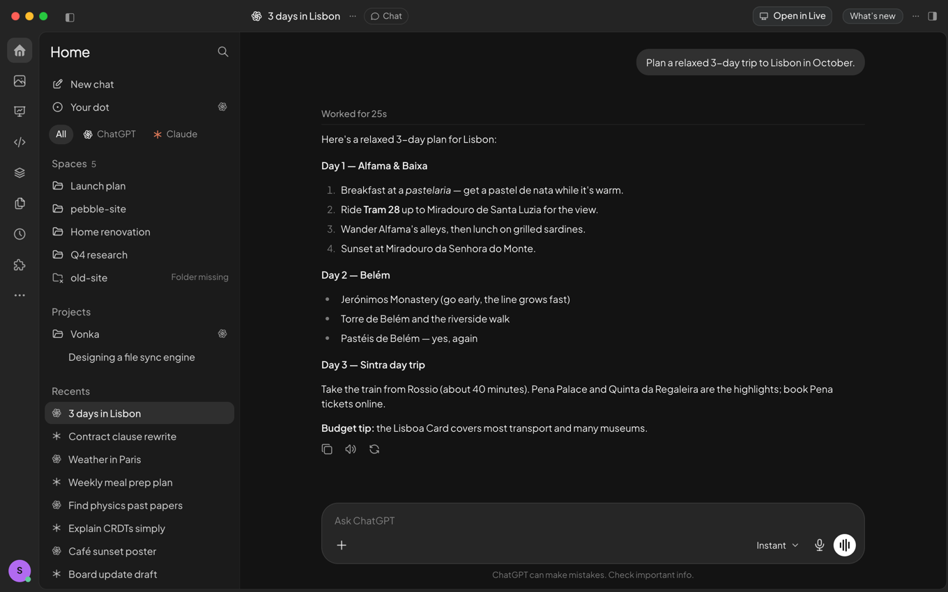This screenshot has height=592, width=948.
Task: Read the response aloud
Action: tap(351, 449)
